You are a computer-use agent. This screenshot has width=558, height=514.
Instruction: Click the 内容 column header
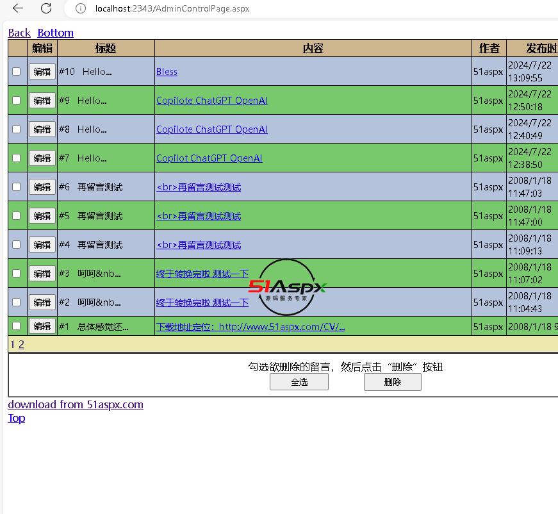coord(313,48)
